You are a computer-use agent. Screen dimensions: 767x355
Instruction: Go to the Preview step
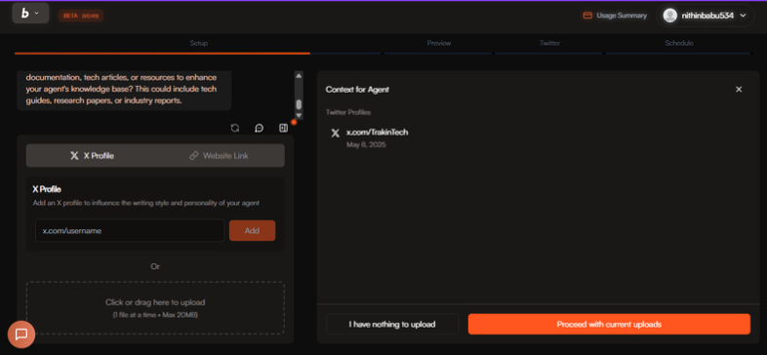tap(439, 43)
